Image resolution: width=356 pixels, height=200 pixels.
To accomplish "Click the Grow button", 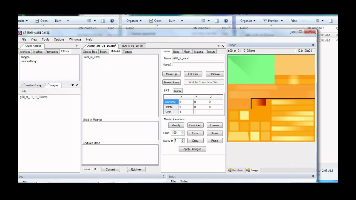I will [195, 133].
